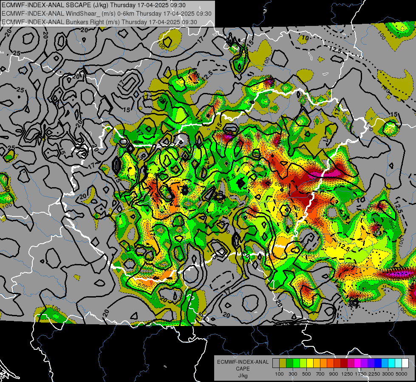Click the amber swatch ending at 700
This screenshot has width=416, height=382.
coord(317,363)
